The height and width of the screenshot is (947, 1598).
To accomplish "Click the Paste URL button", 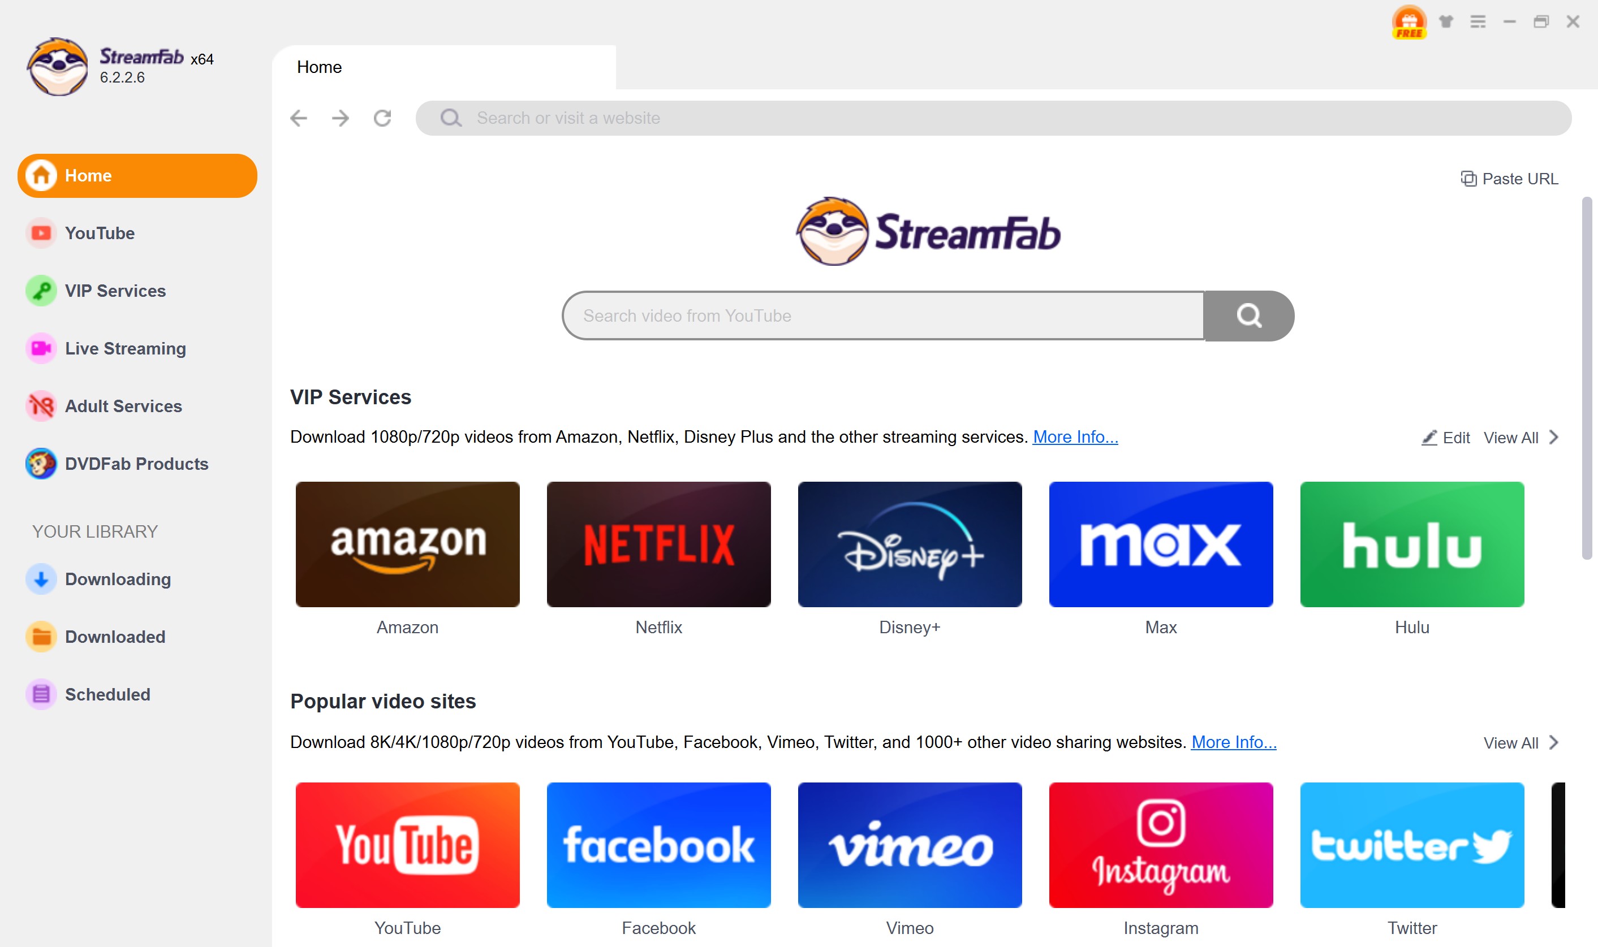I will coord(1510,179).
